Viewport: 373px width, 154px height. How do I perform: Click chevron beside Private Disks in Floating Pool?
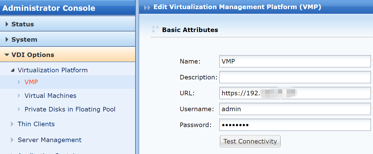[x=19, y=109]
